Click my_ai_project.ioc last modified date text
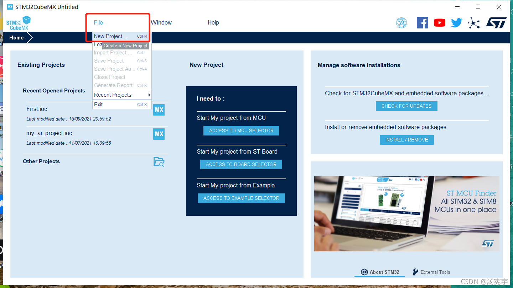This screenshot has width=513, height=288. (x=69, y=143)
